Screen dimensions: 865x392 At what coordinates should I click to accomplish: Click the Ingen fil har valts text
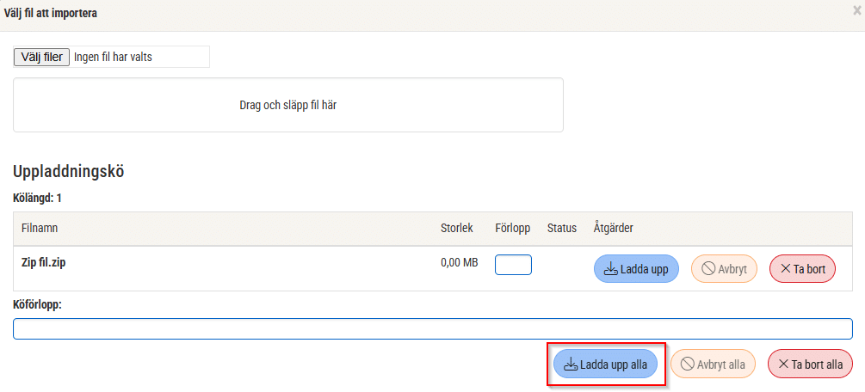(113, 57)
